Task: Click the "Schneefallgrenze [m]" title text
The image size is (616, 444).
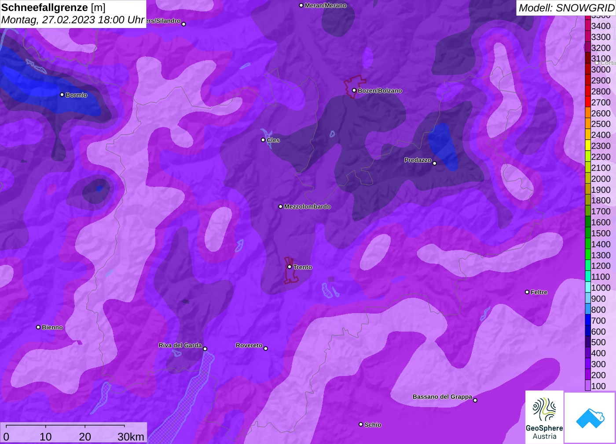Action: (53, 7)
